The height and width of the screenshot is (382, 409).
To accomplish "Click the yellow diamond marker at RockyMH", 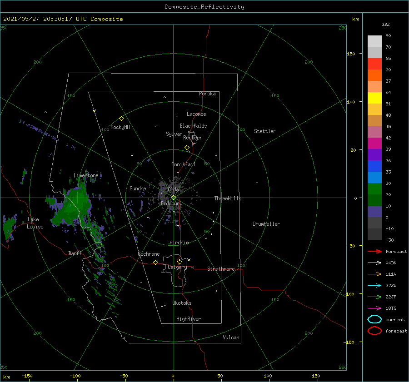I will (121, 119).
